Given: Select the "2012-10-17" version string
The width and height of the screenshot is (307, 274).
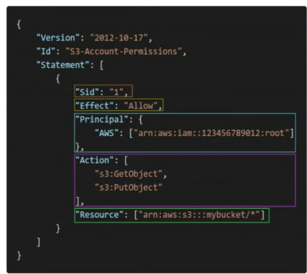Looking at the screenshot, I should pos(119,38).
